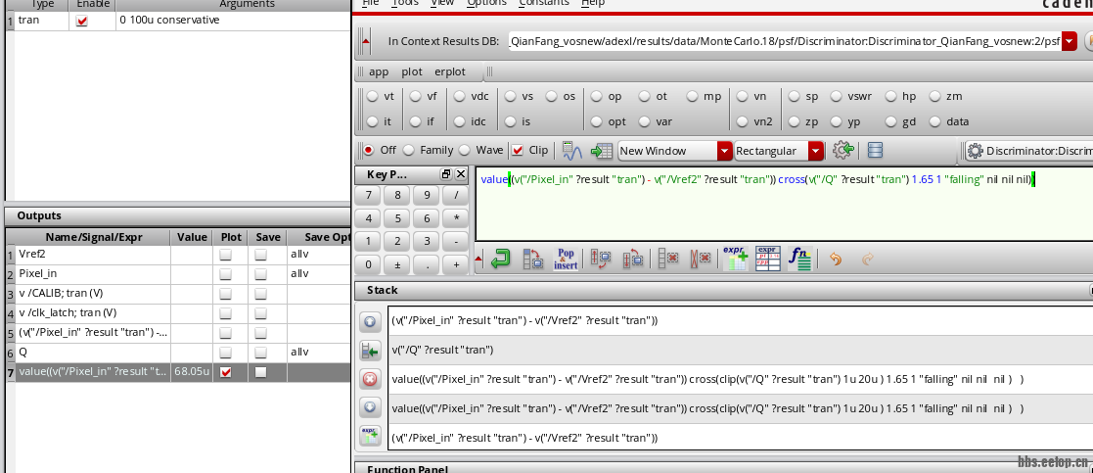Click the stack rotate-down icon with orange arrow
This screenshot has width=1093, height=473.
click(x=633, y=259)
